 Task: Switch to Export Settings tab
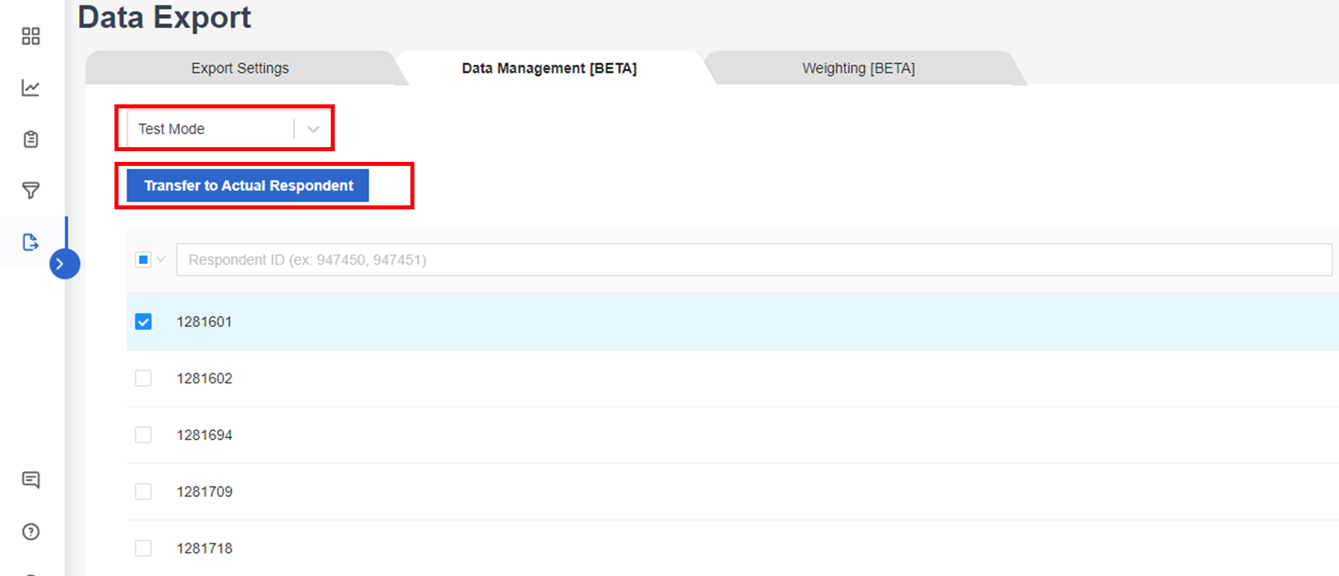pos(240,68)
